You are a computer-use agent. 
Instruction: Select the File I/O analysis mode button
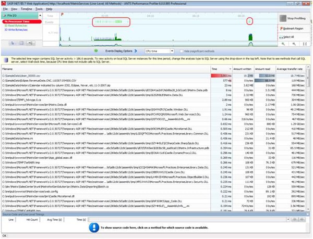pos(20,16)
